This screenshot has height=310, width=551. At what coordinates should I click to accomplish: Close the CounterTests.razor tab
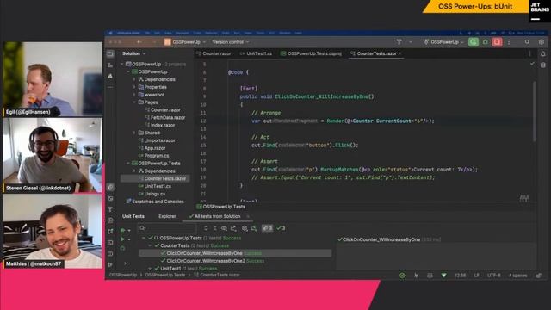pos(400,53)
